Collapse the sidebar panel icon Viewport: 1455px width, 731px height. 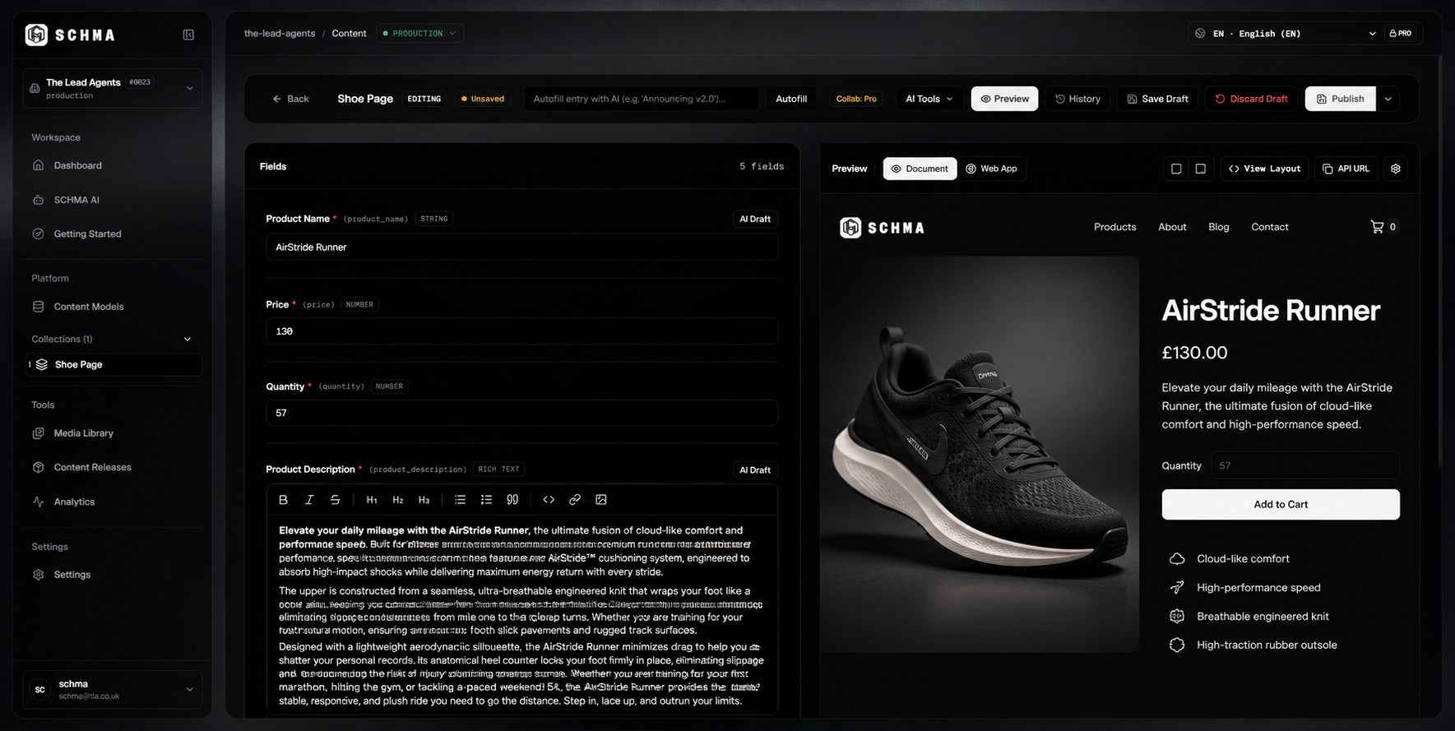tap(188, 35)
